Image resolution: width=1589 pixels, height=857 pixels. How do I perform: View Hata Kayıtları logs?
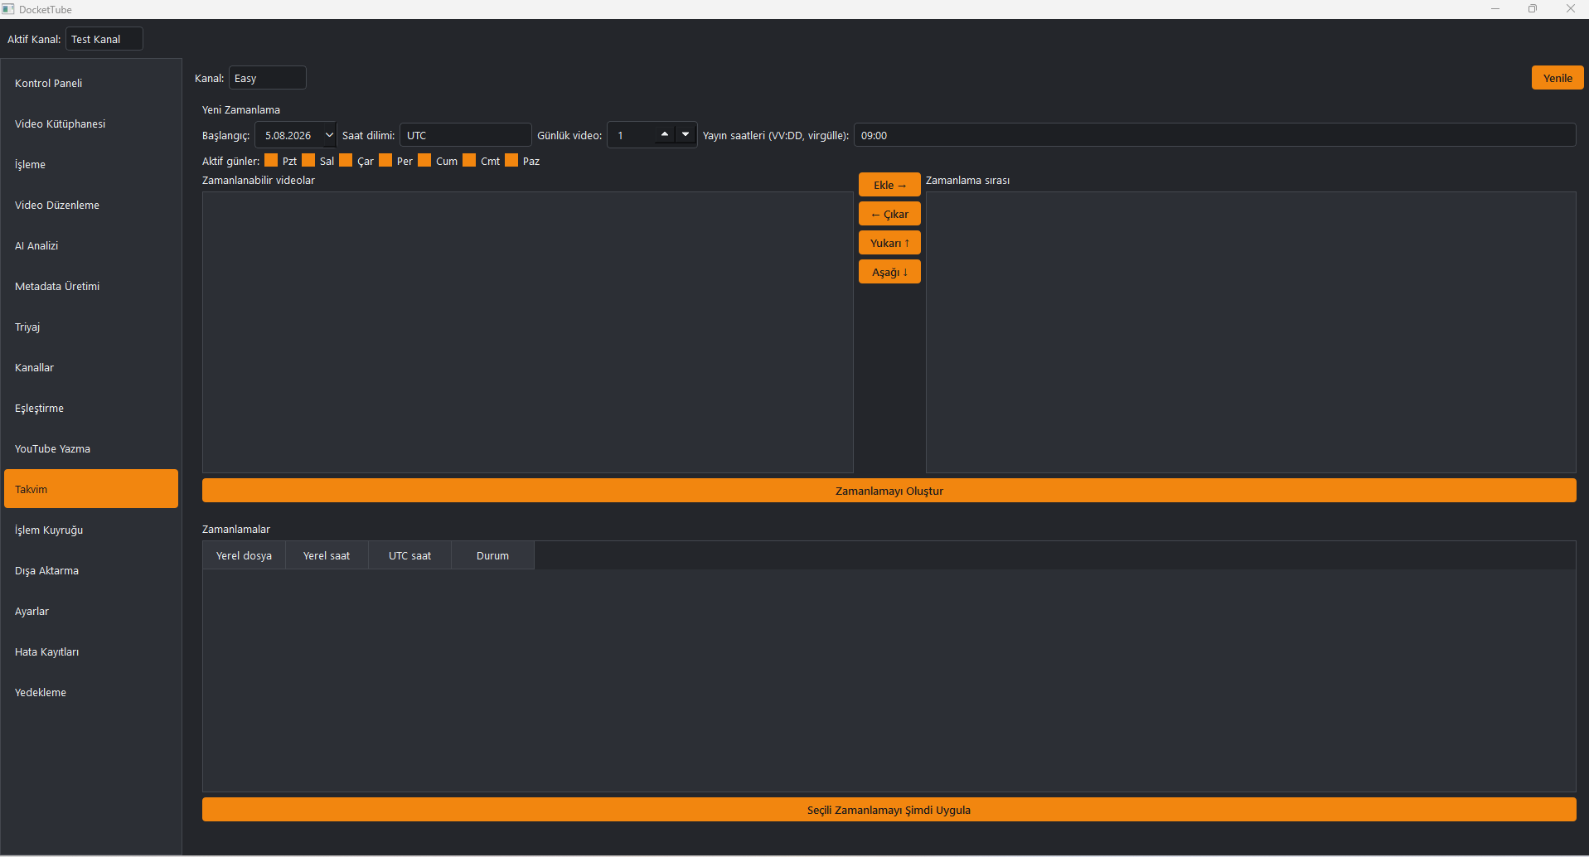click(91, 651)
